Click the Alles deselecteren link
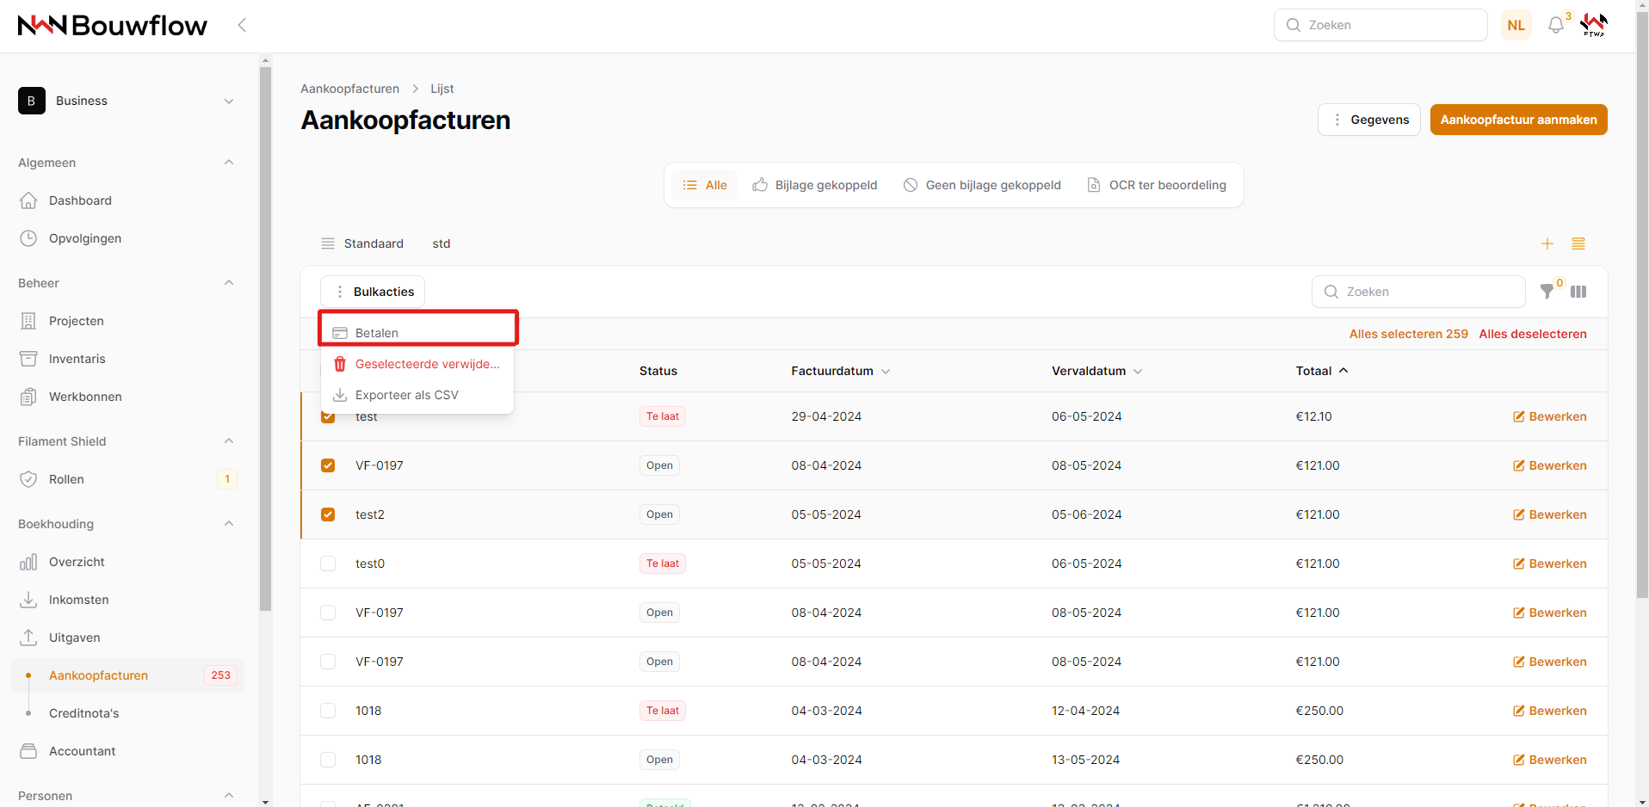1649x807 pixels. point(1532,334)
